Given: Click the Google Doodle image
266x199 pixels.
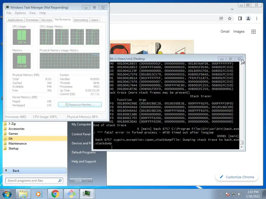Looking at the screenshot, I should pos(152,47).
